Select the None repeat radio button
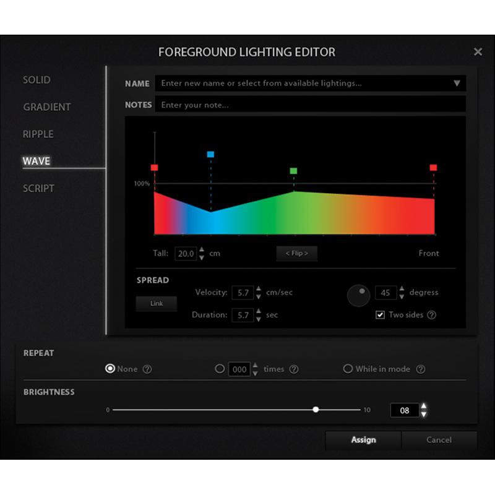The height and width of the screenshot is (495, 495). pos(110,369)
